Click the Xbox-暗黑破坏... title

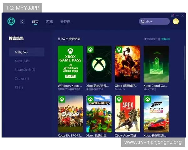click(x=126, y=86)
